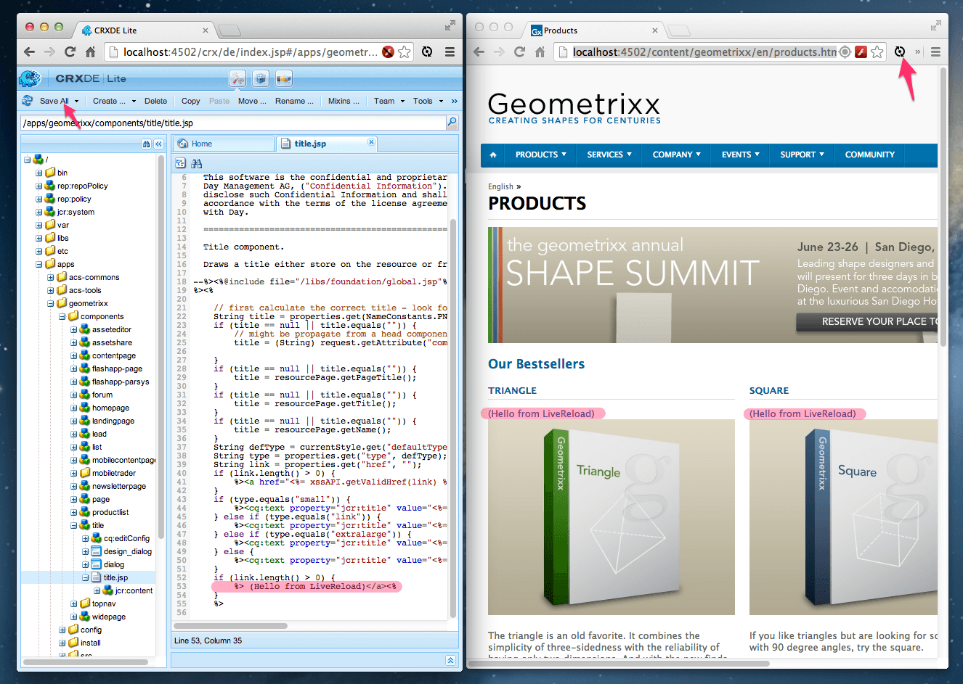Close the title.jsp editor tab

[371, 142]
